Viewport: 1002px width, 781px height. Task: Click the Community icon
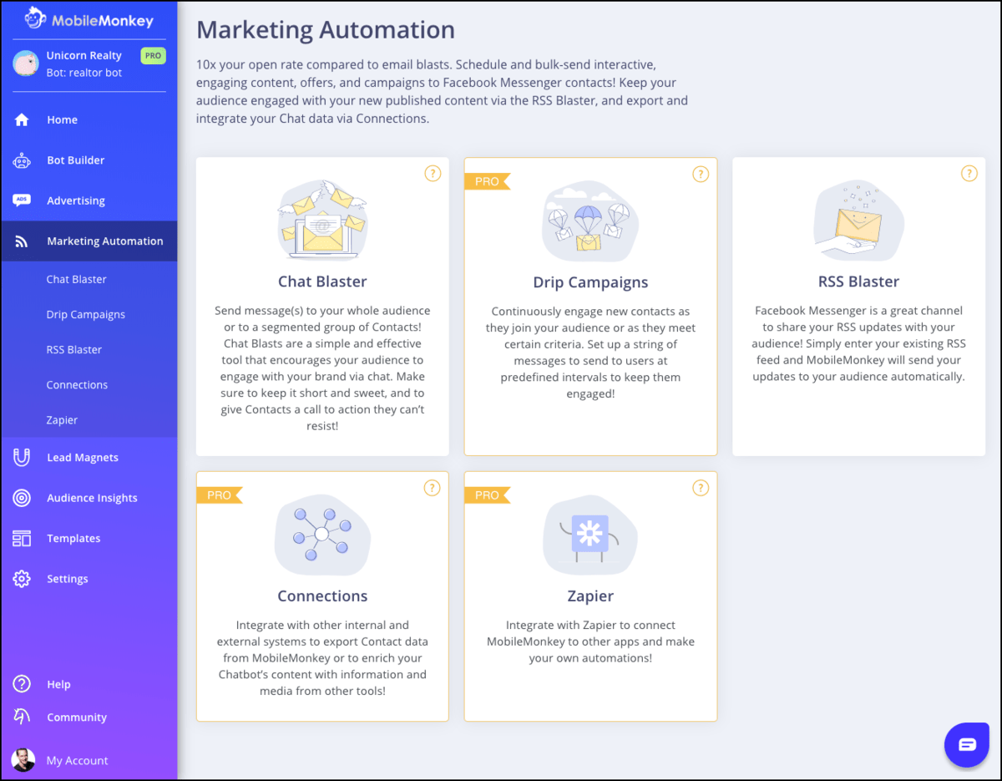(x=22, y=717)
